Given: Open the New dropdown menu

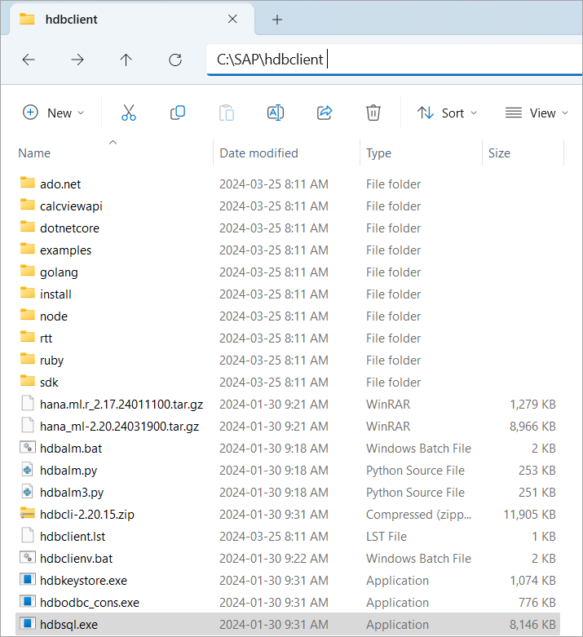Looking at the screenshot, I should 53,113.
